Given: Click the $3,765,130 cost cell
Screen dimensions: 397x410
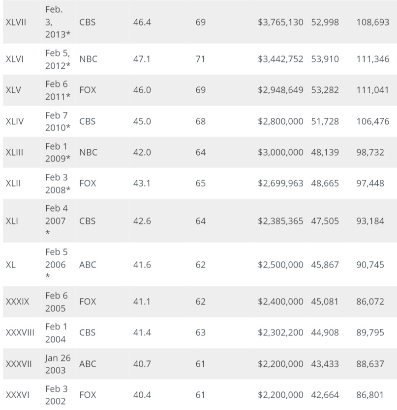Looking at the screenshot, I should tap(280, 23).
